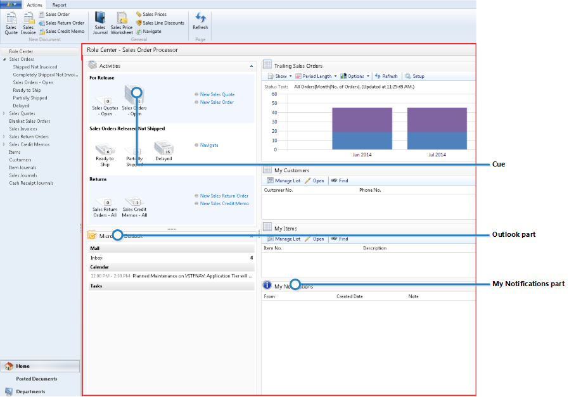569x397 pixels.
Task: Select Sales Quotes in the navigation pane
Action: [x=22, y=113]
